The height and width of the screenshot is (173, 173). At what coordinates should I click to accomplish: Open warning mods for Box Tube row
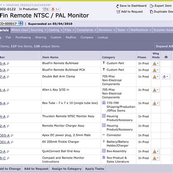156,103
